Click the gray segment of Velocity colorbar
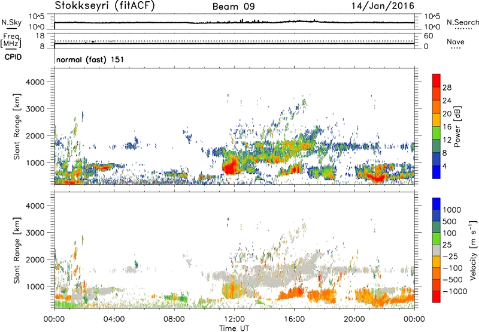Image resolution: width=479 pixels, height=332 pixels. coord(436,250)
